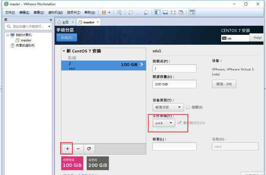The width and height of the screenshot is (266, 175).
Task: Collapse the 新 CentOS 7 安装 section
Action: pyautogui.click(x=64, y=51)
